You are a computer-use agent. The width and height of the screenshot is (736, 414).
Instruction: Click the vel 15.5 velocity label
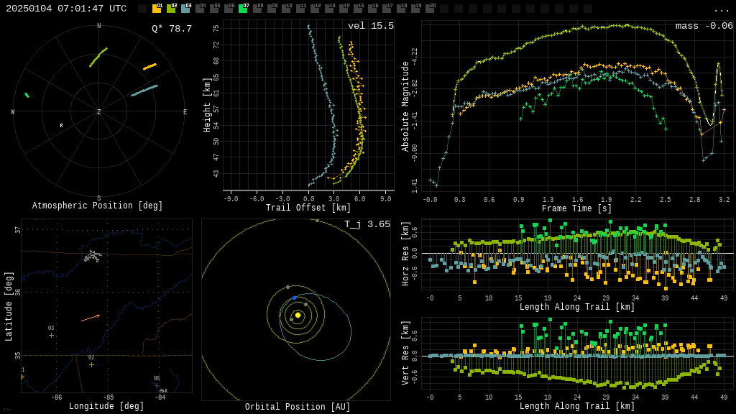point(370,26)
